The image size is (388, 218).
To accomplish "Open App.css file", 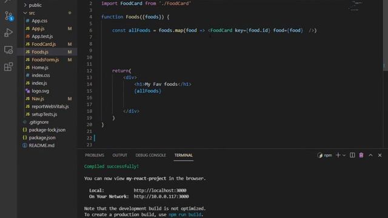I will pyautogui.click(x=39, y=21).
